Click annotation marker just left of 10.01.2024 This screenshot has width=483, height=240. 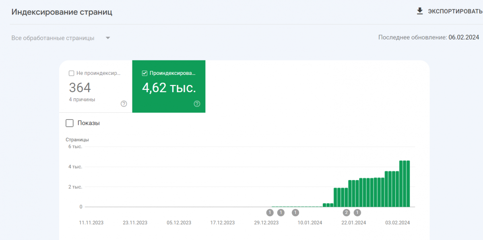[295, 213]
